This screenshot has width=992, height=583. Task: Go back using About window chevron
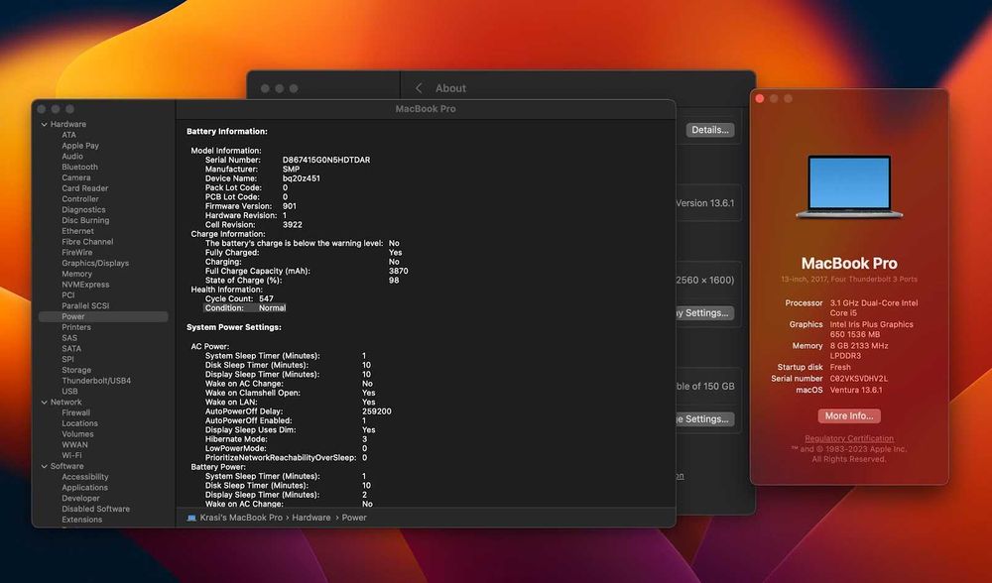coord(419,88)
